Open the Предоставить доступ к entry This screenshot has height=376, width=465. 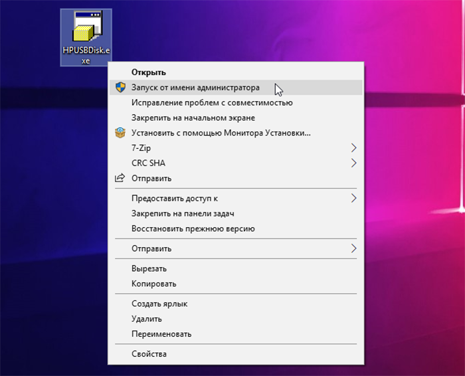236,199
